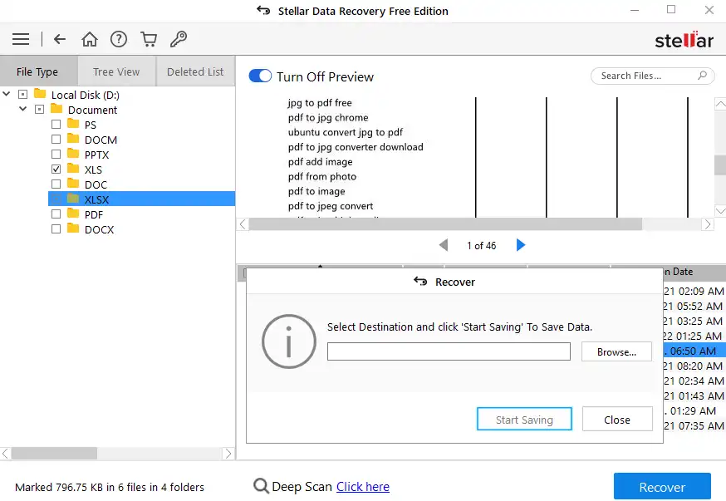Show next preview page
The width and height of the screenshot is (726, 501).
coord(521,245)
